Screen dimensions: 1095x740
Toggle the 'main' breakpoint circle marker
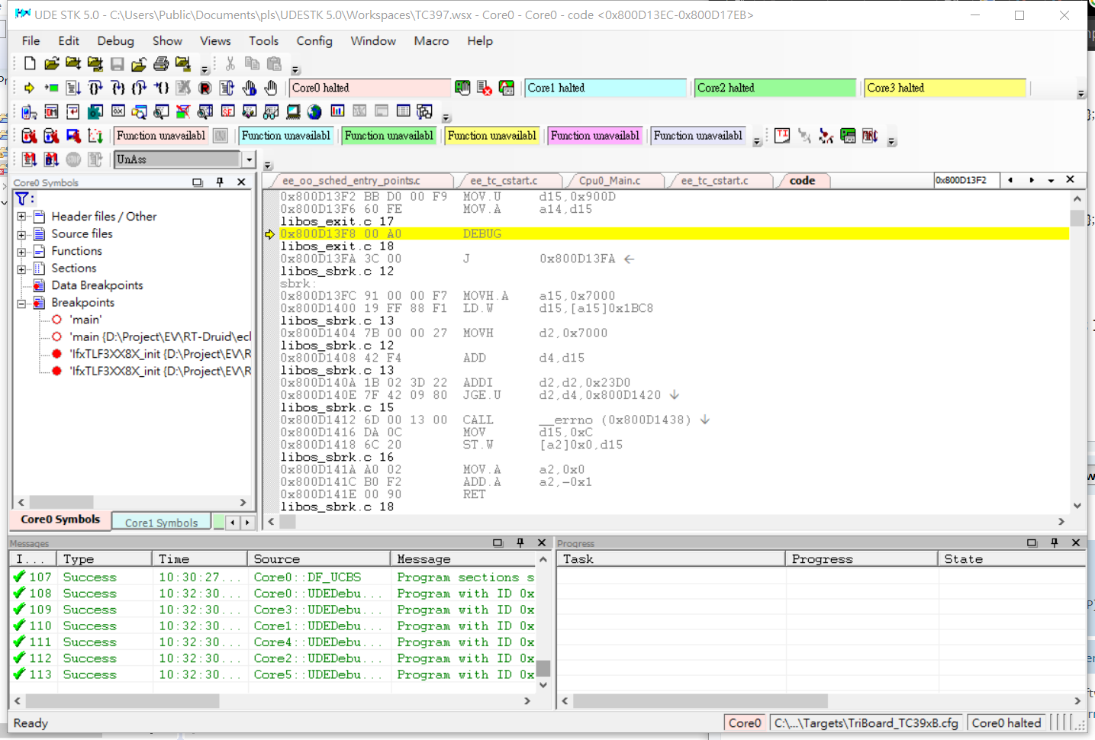pos(56,320)
